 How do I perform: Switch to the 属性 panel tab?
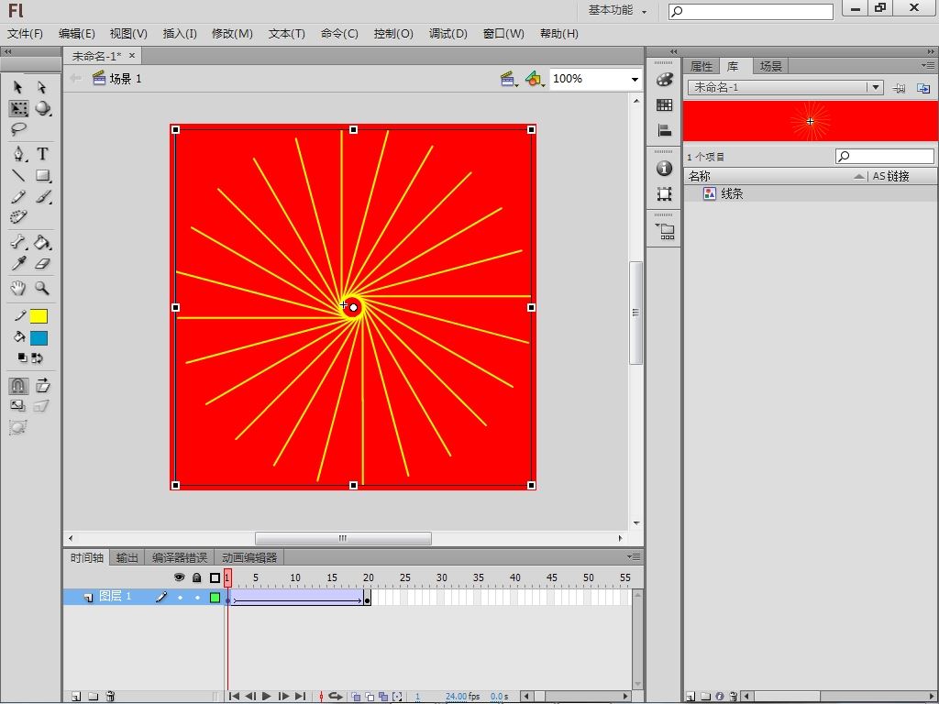pyautogui.click(x=701, y=66)
